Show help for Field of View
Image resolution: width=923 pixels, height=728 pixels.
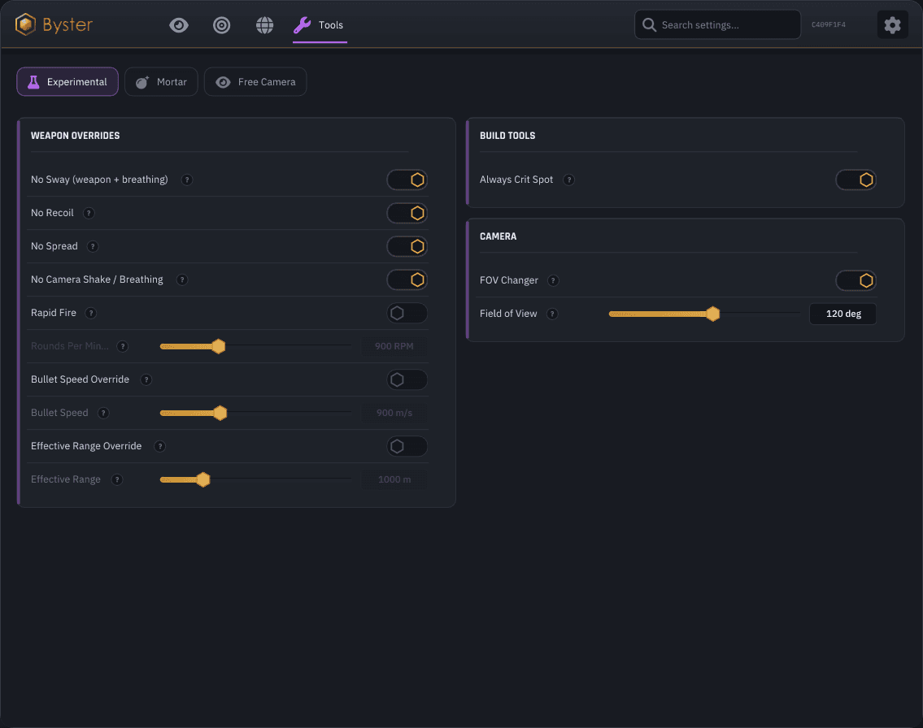point(552,314)
